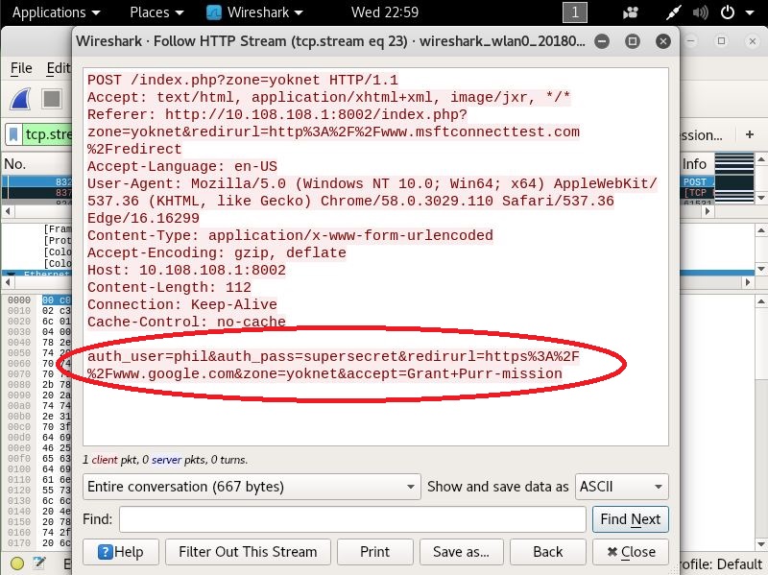Select packet row 832 in packet list
768x575 pixels.
pyautogui.click(x=37, y=181)
